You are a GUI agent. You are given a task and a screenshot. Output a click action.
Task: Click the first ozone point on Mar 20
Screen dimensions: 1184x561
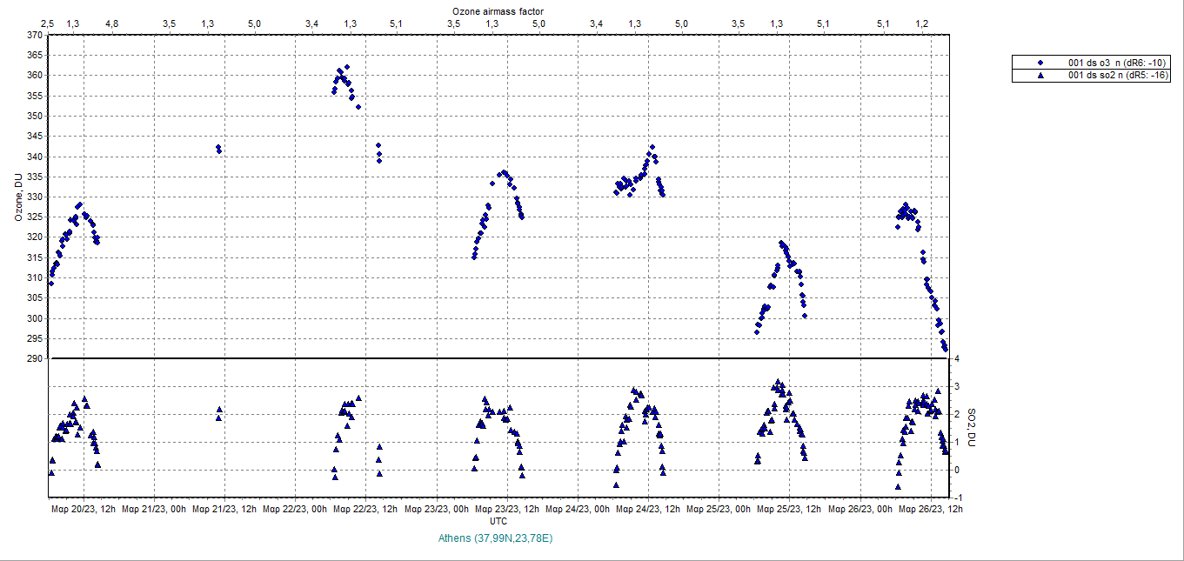click(x=51, y=283)
